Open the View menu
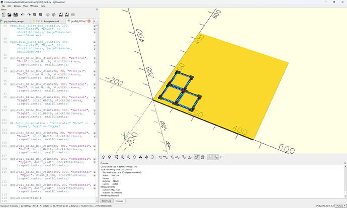Screen dimensions: 347x208 coord(26,6)
